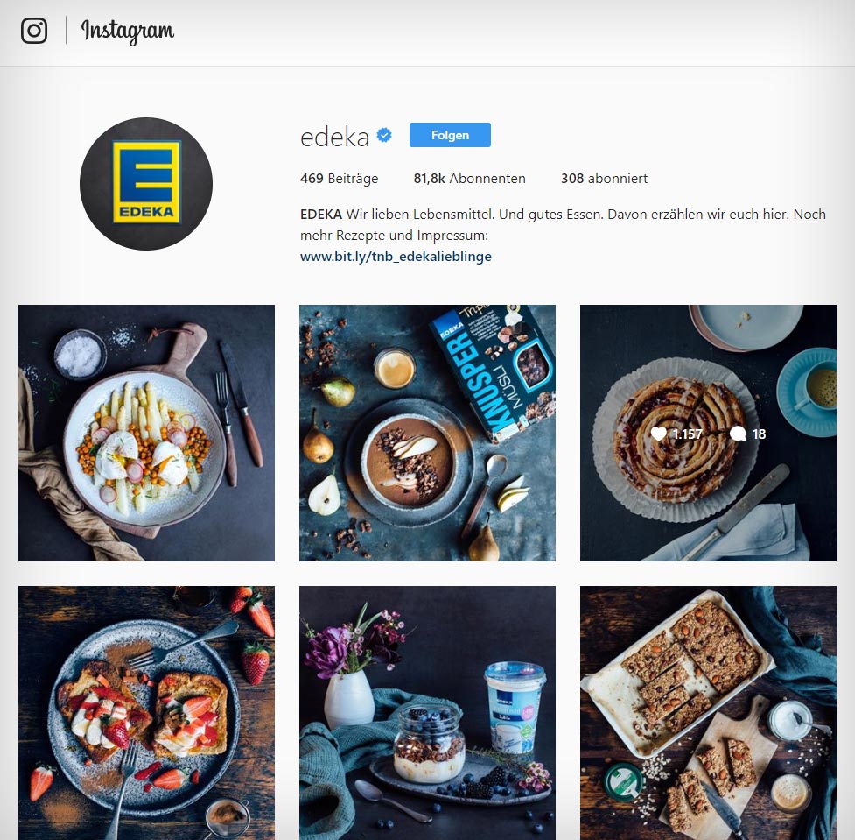Click the EDEKA bio description text
855x840 pixels.
(x=563, y=225)
